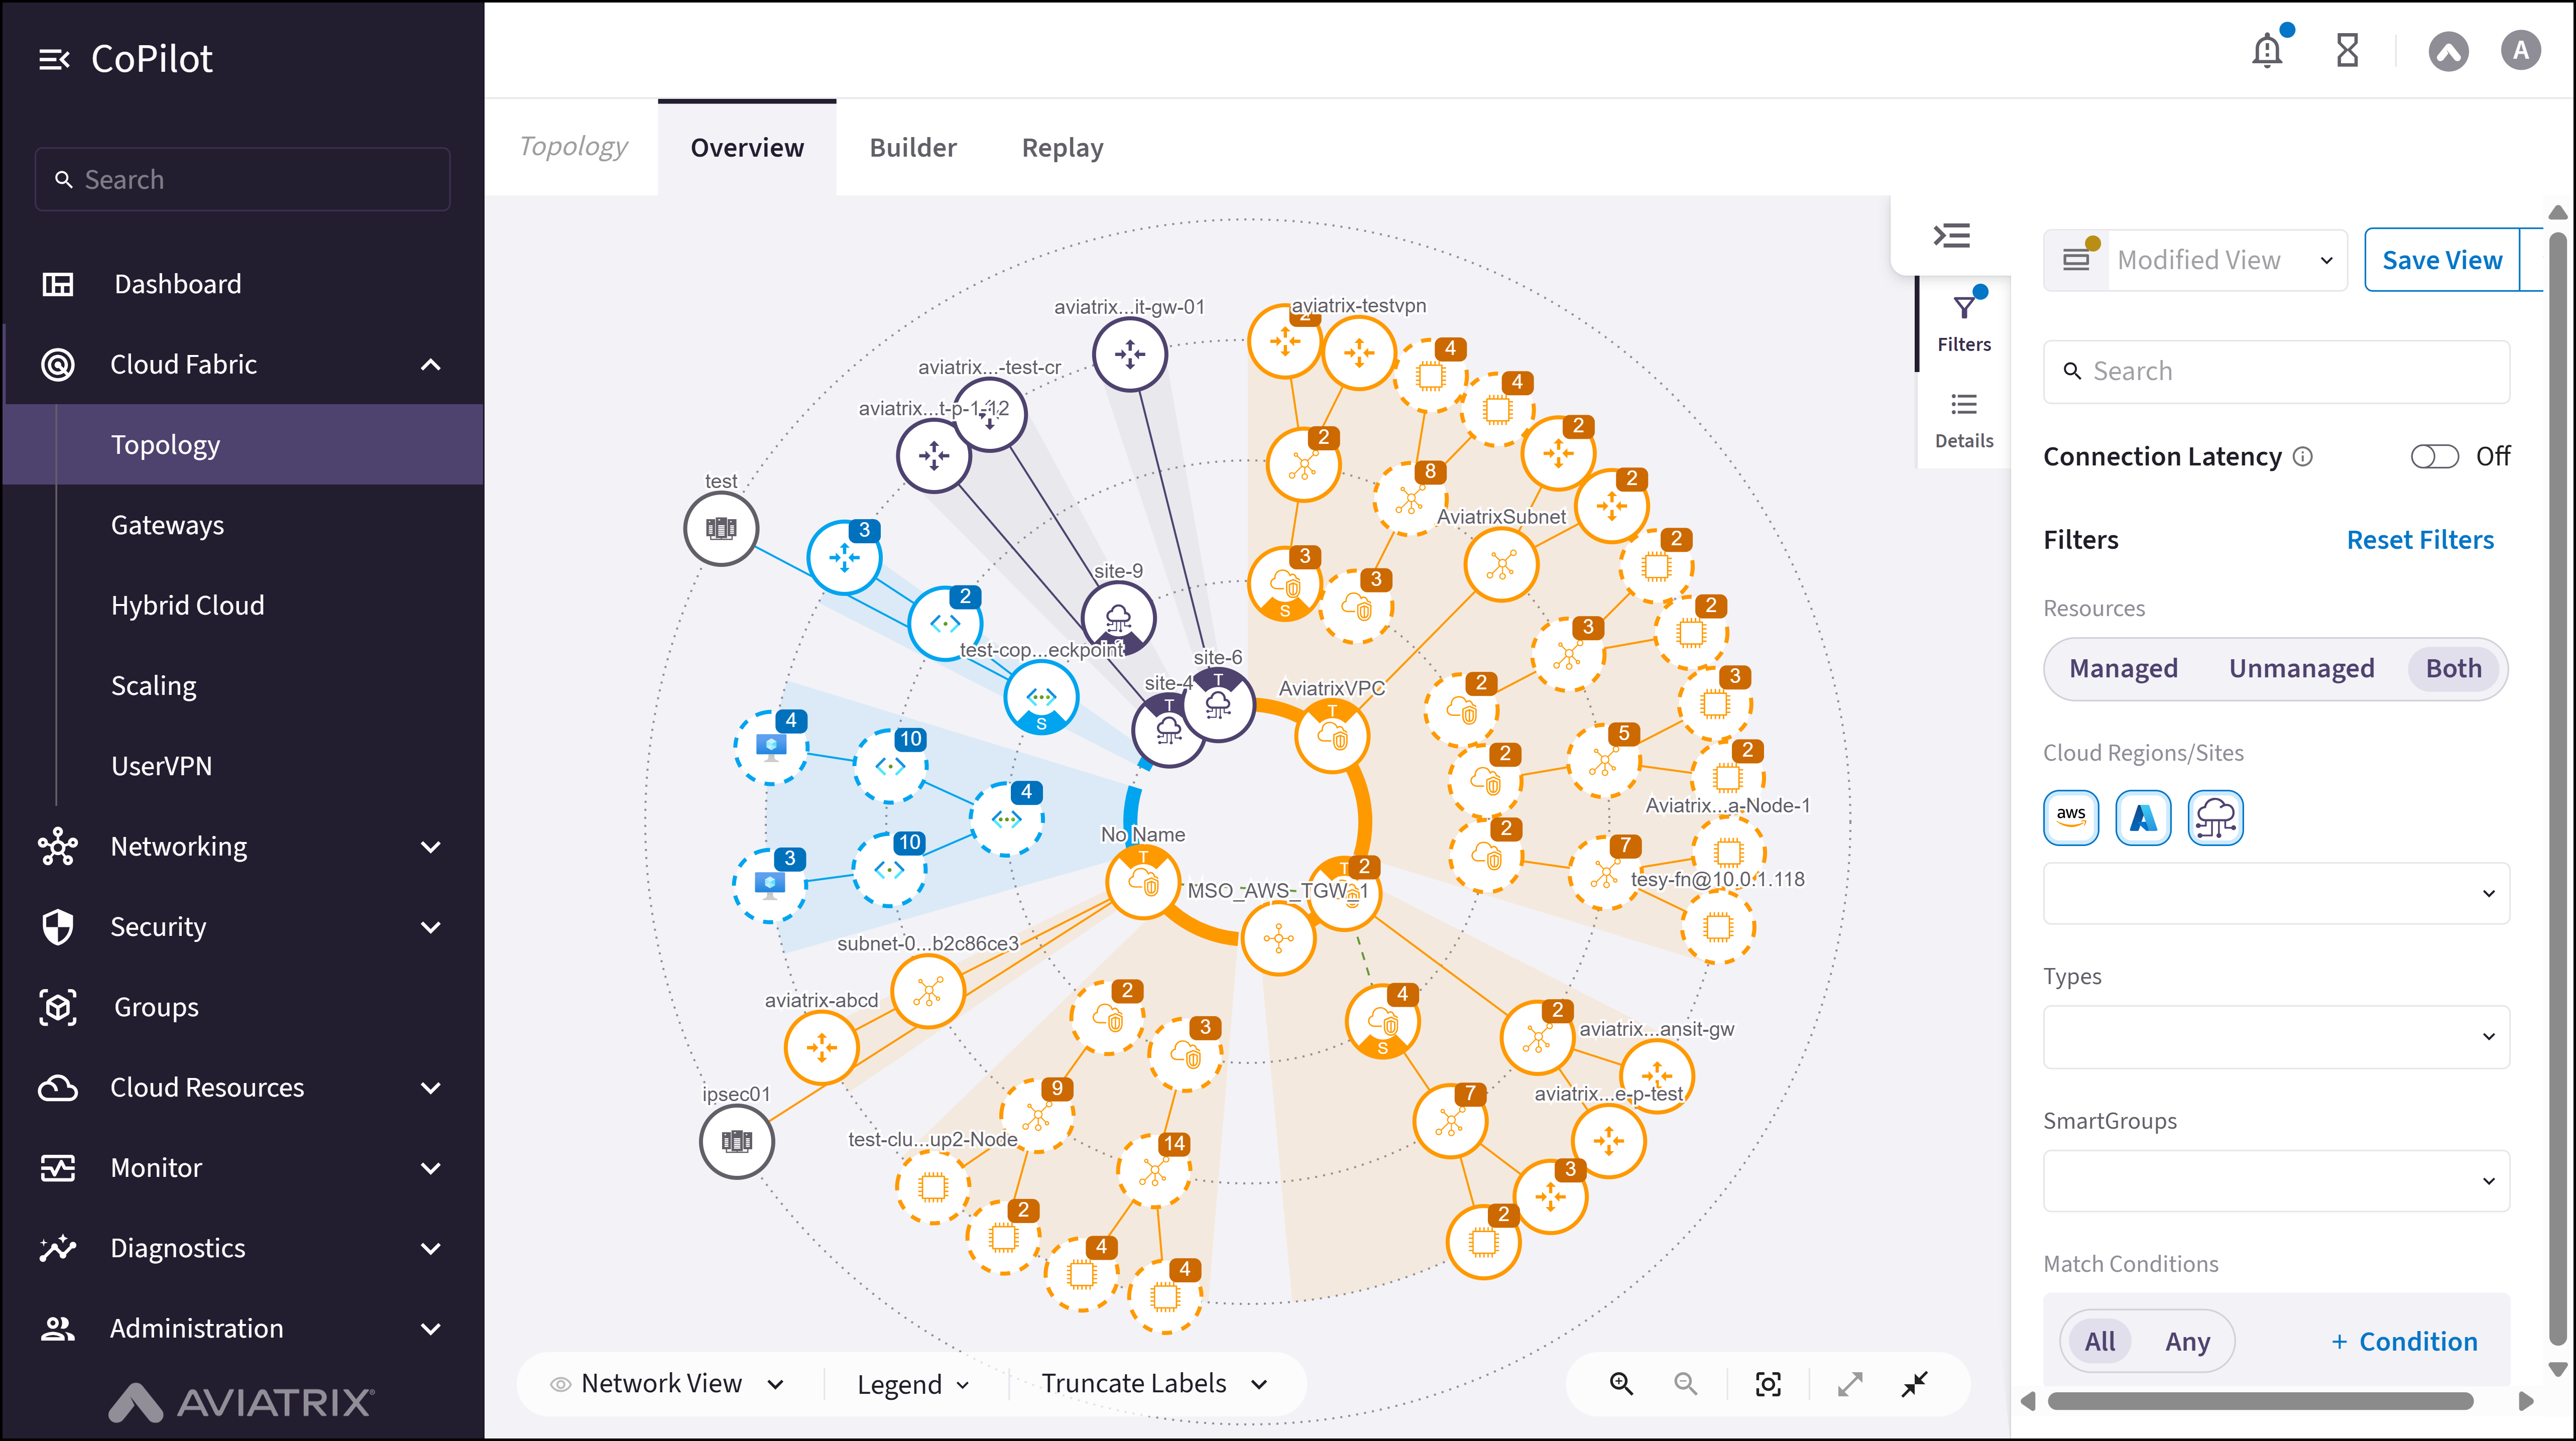Switch to the Builder tab
The height and width of the screenshot is (1441, 2576).
coord(912,147)
